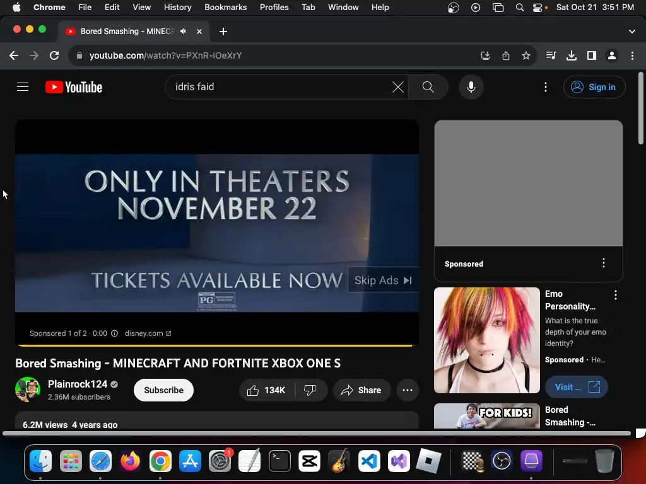The height and width of the screenshot is (484, 646).
Task: Click the video title text
Action: (x=178, y=364)
